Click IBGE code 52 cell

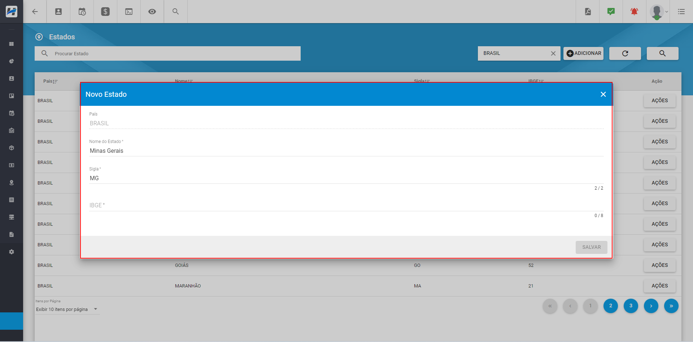(x=531, y=265)
